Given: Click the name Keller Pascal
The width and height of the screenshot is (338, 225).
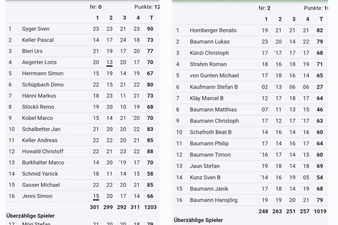Looking at the screenshot, I should pos(38,40).
